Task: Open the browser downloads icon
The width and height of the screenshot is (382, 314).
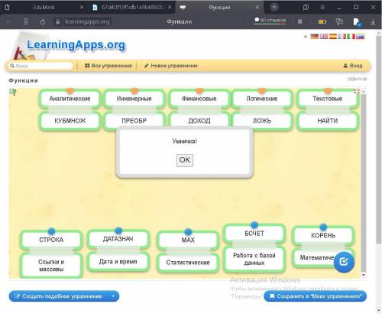Action: tap(373, 22)
